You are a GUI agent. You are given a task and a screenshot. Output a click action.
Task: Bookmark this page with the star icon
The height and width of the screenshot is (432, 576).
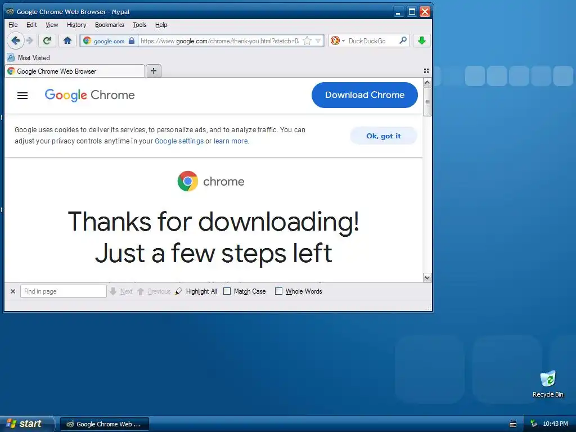pyautogui.click(x=307, y=40)
